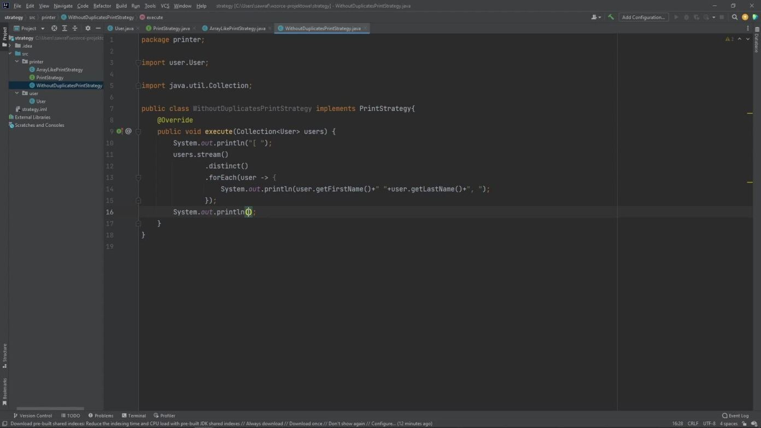Screen dimensions: 761x428
Task: Click the @ gutter icon on line 9
Action: pyautogui.click(x=128, y=131)
